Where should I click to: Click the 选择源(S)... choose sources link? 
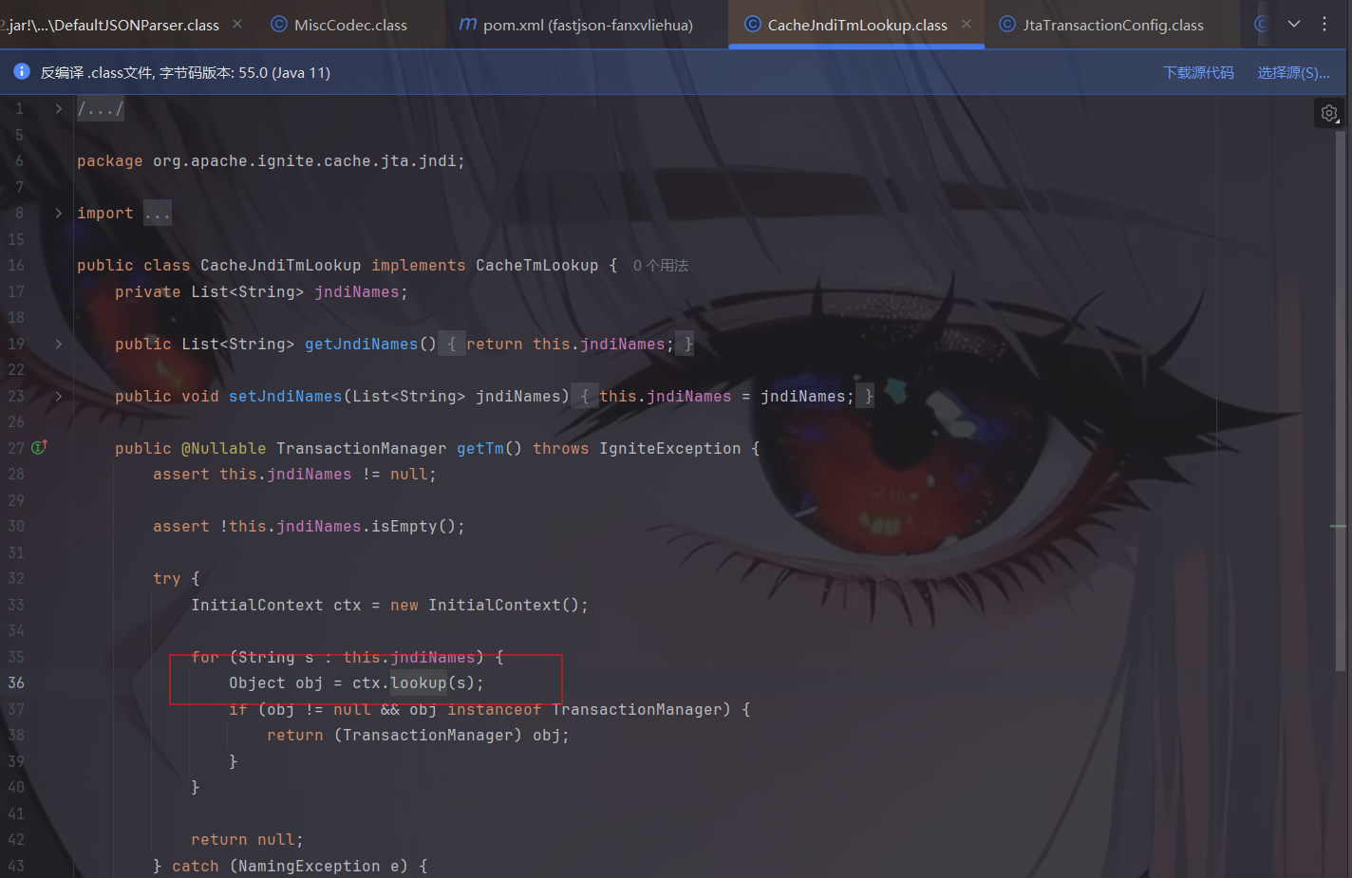(1293, 72)
